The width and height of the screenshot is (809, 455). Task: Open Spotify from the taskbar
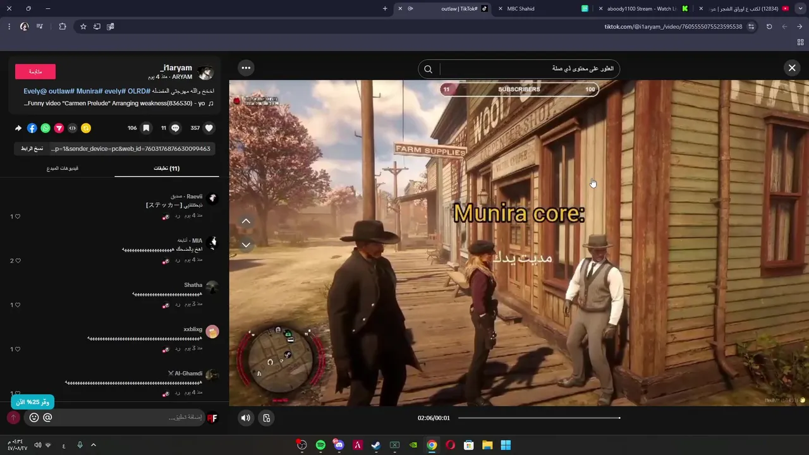320,445
